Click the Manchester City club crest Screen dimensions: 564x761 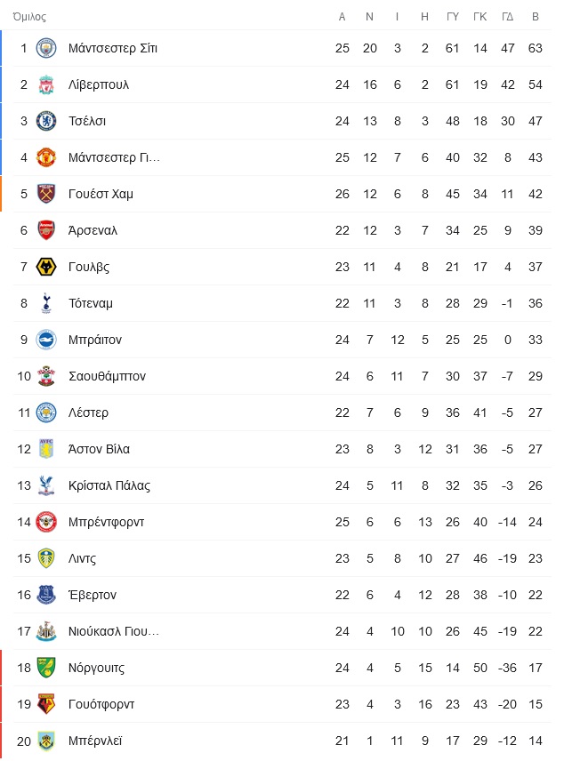point(46,48)
